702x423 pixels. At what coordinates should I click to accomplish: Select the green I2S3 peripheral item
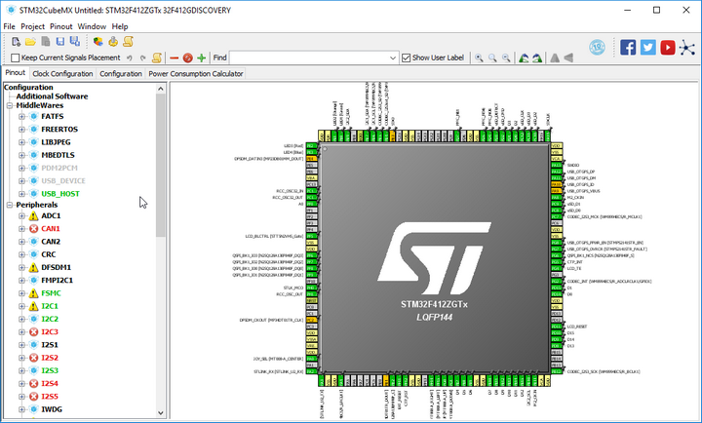(x=50, y=370)
